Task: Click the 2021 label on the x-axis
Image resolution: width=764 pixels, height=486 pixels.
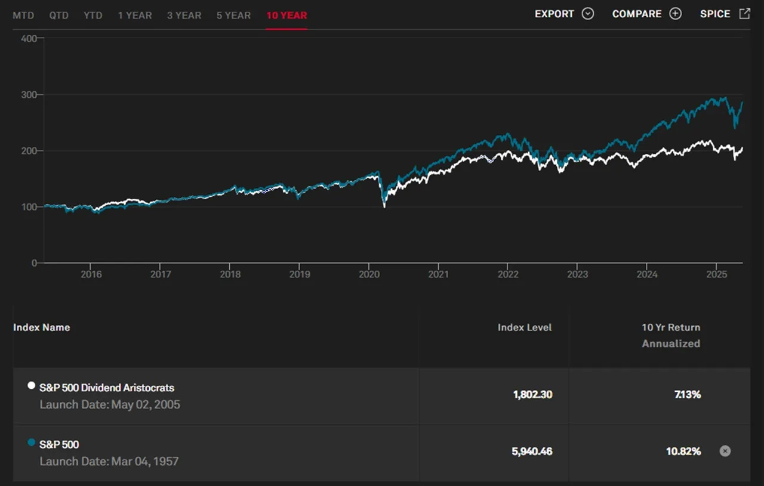Action: pos(439,274)
